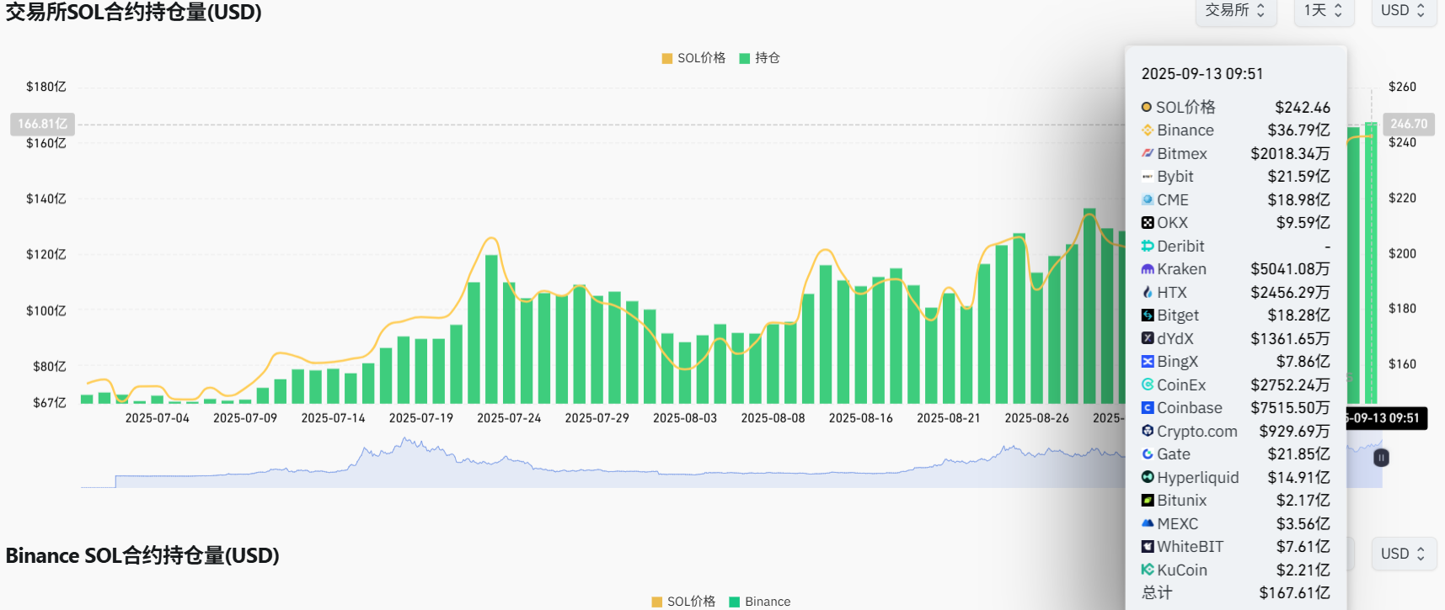1445x610 pixels.
Task: Click the Deribit logo icon
Action: point(1147,247)
